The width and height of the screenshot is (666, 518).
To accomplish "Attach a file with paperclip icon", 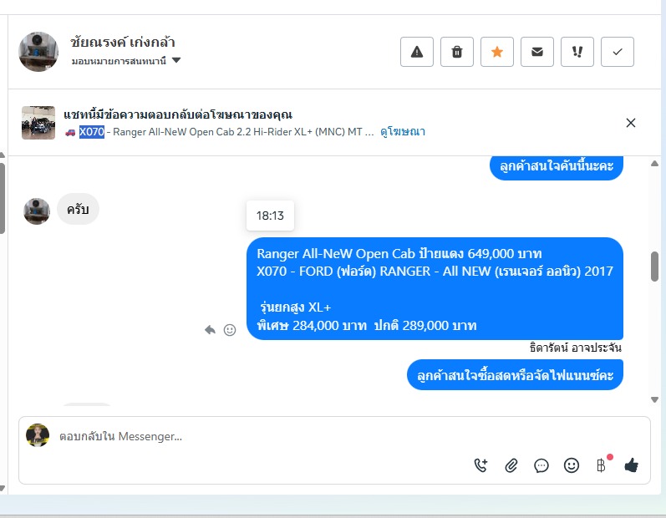I will click(511, 465).
